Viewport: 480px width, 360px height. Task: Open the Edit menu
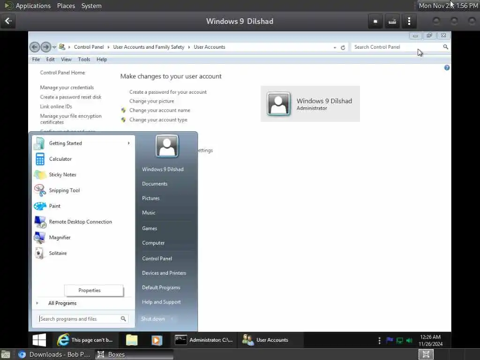click(x=50, y=60)
